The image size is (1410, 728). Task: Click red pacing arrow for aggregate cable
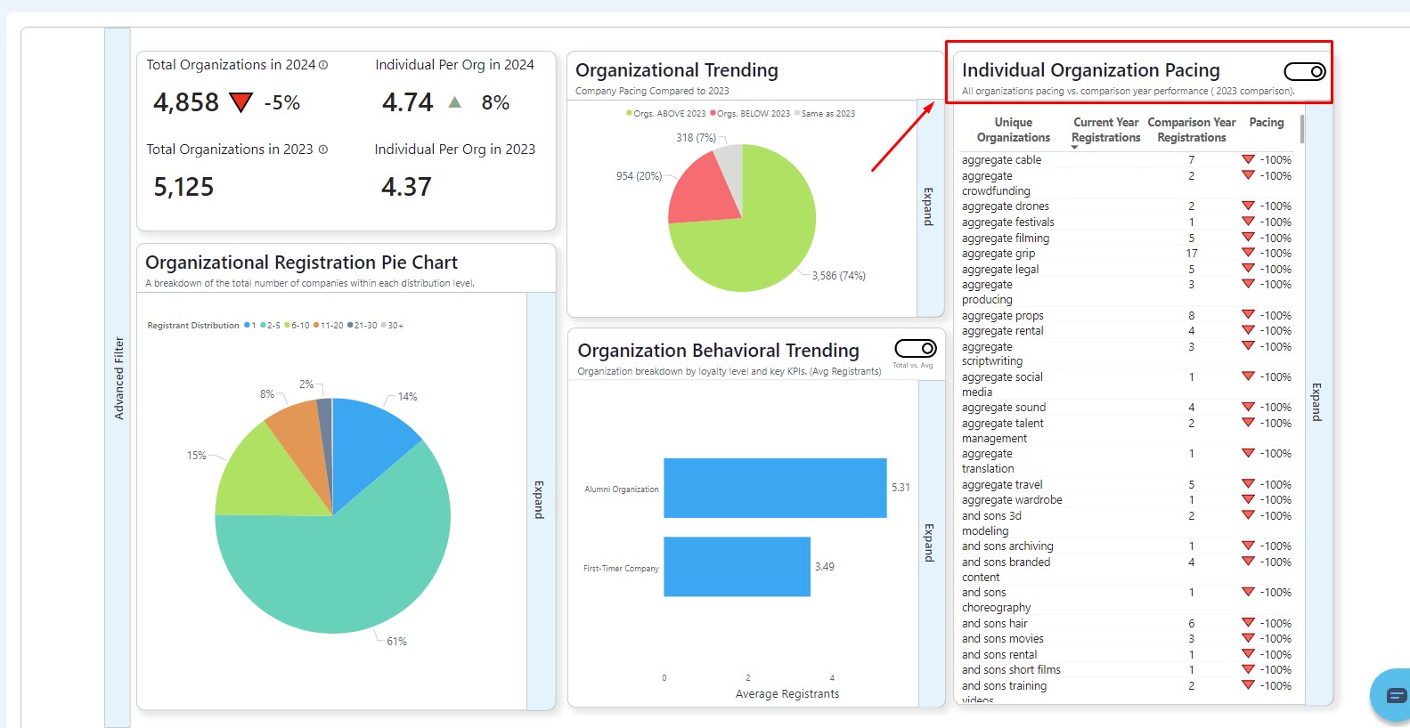[1248, 159]
